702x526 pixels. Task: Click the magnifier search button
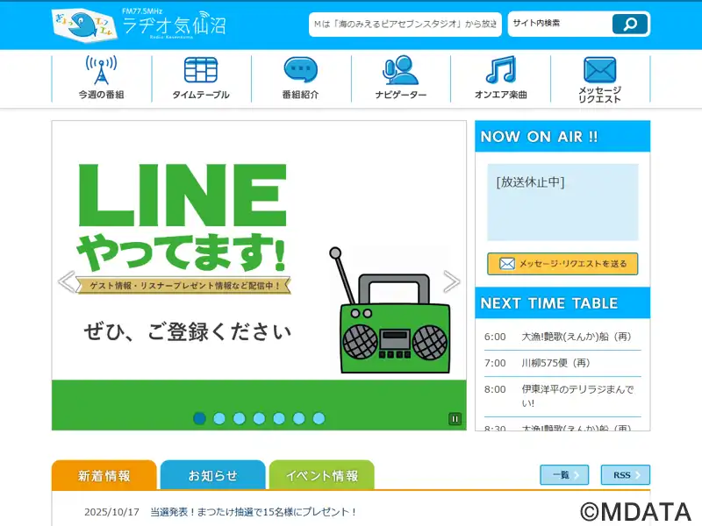pos(630,25)
